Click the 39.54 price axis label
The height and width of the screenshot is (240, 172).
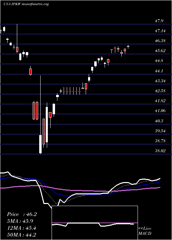[160, 131]
